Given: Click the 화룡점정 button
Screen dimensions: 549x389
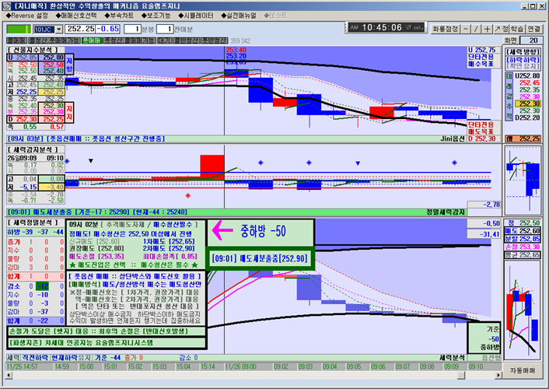Looking at the screenshot, I should pos(445,29).
